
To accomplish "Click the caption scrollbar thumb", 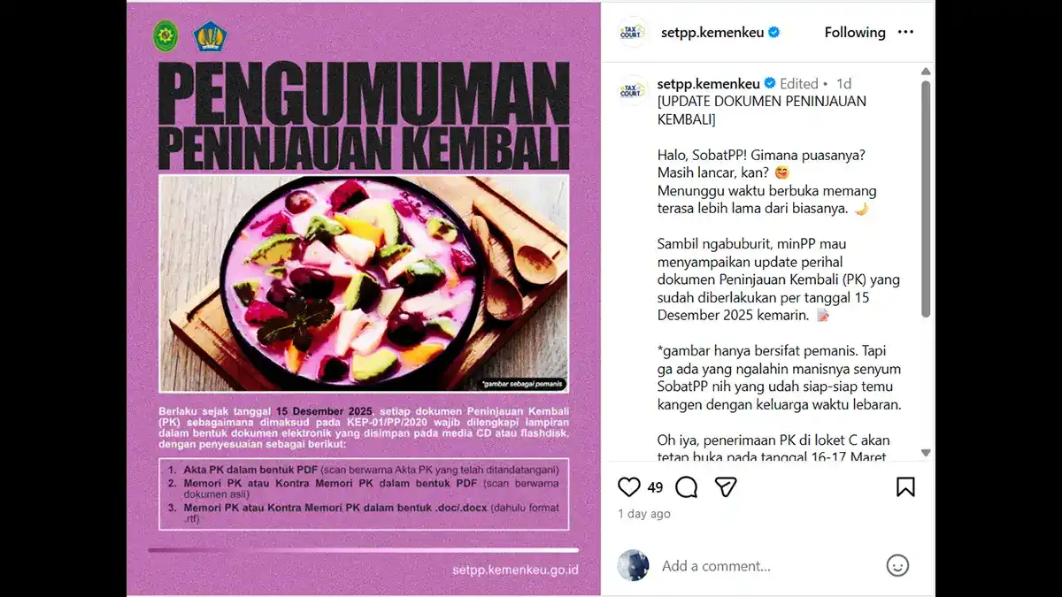I will tap(926, 199).
